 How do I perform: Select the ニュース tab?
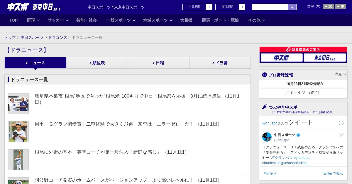point(35,63)
